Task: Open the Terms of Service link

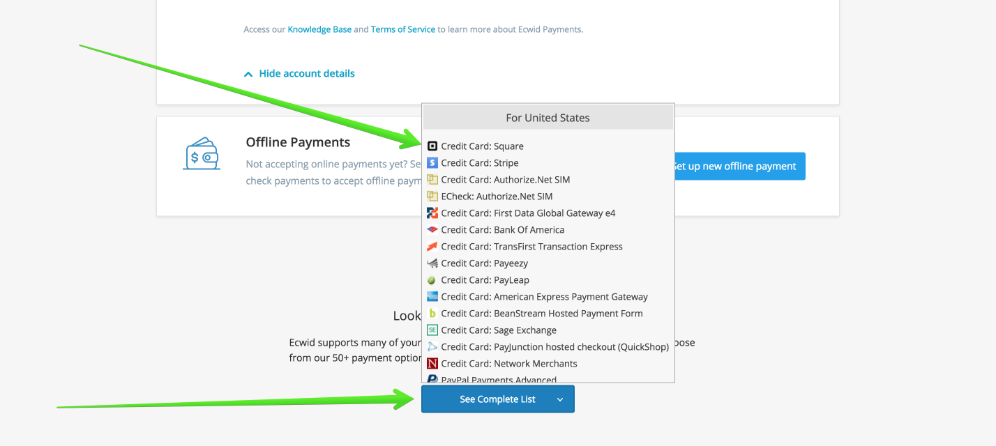Action: 403,29
